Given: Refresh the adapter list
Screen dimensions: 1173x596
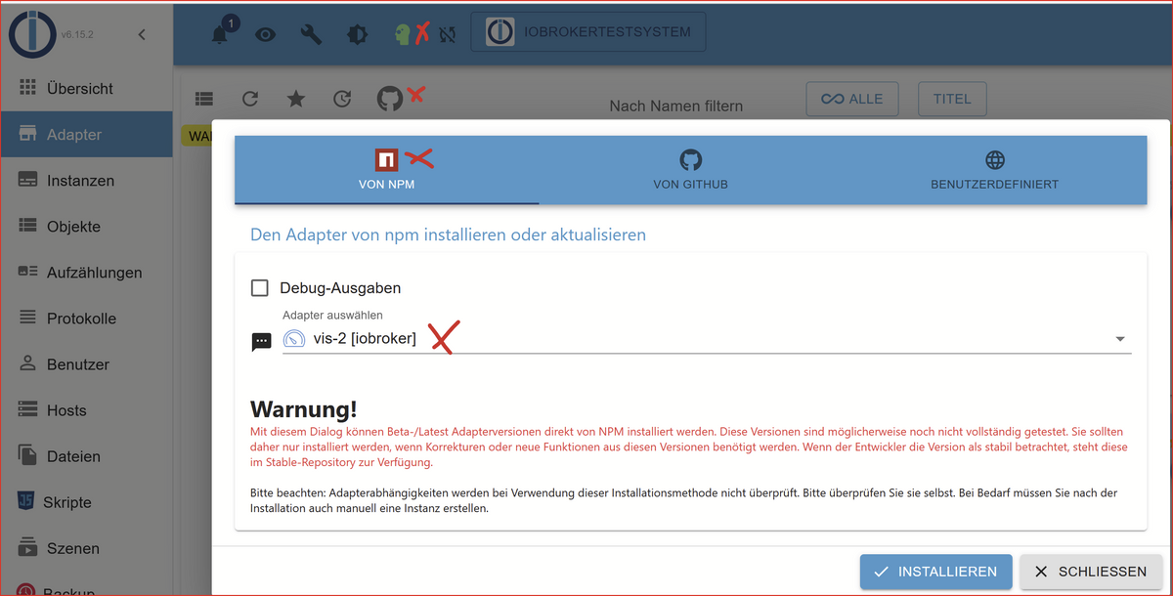Looking at the screenshot, I should coord(250,99).
